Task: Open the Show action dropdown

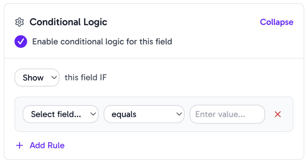Action: 37,78
